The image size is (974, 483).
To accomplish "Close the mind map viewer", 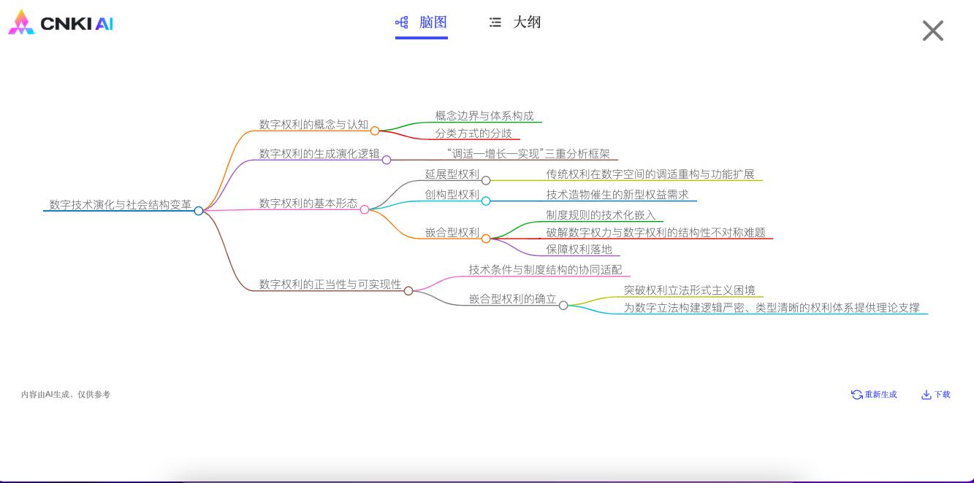I will 932,31.
